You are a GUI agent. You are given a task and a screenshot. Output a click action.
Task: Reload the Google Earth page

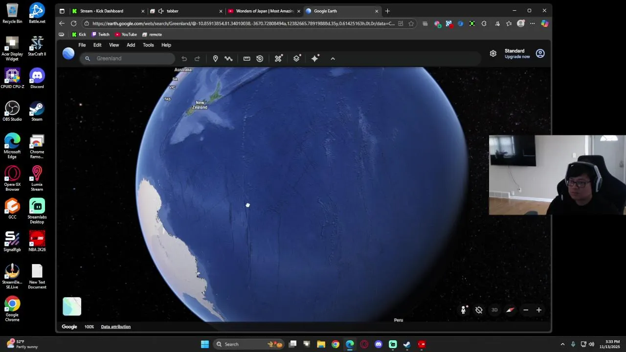pos(73,23)
